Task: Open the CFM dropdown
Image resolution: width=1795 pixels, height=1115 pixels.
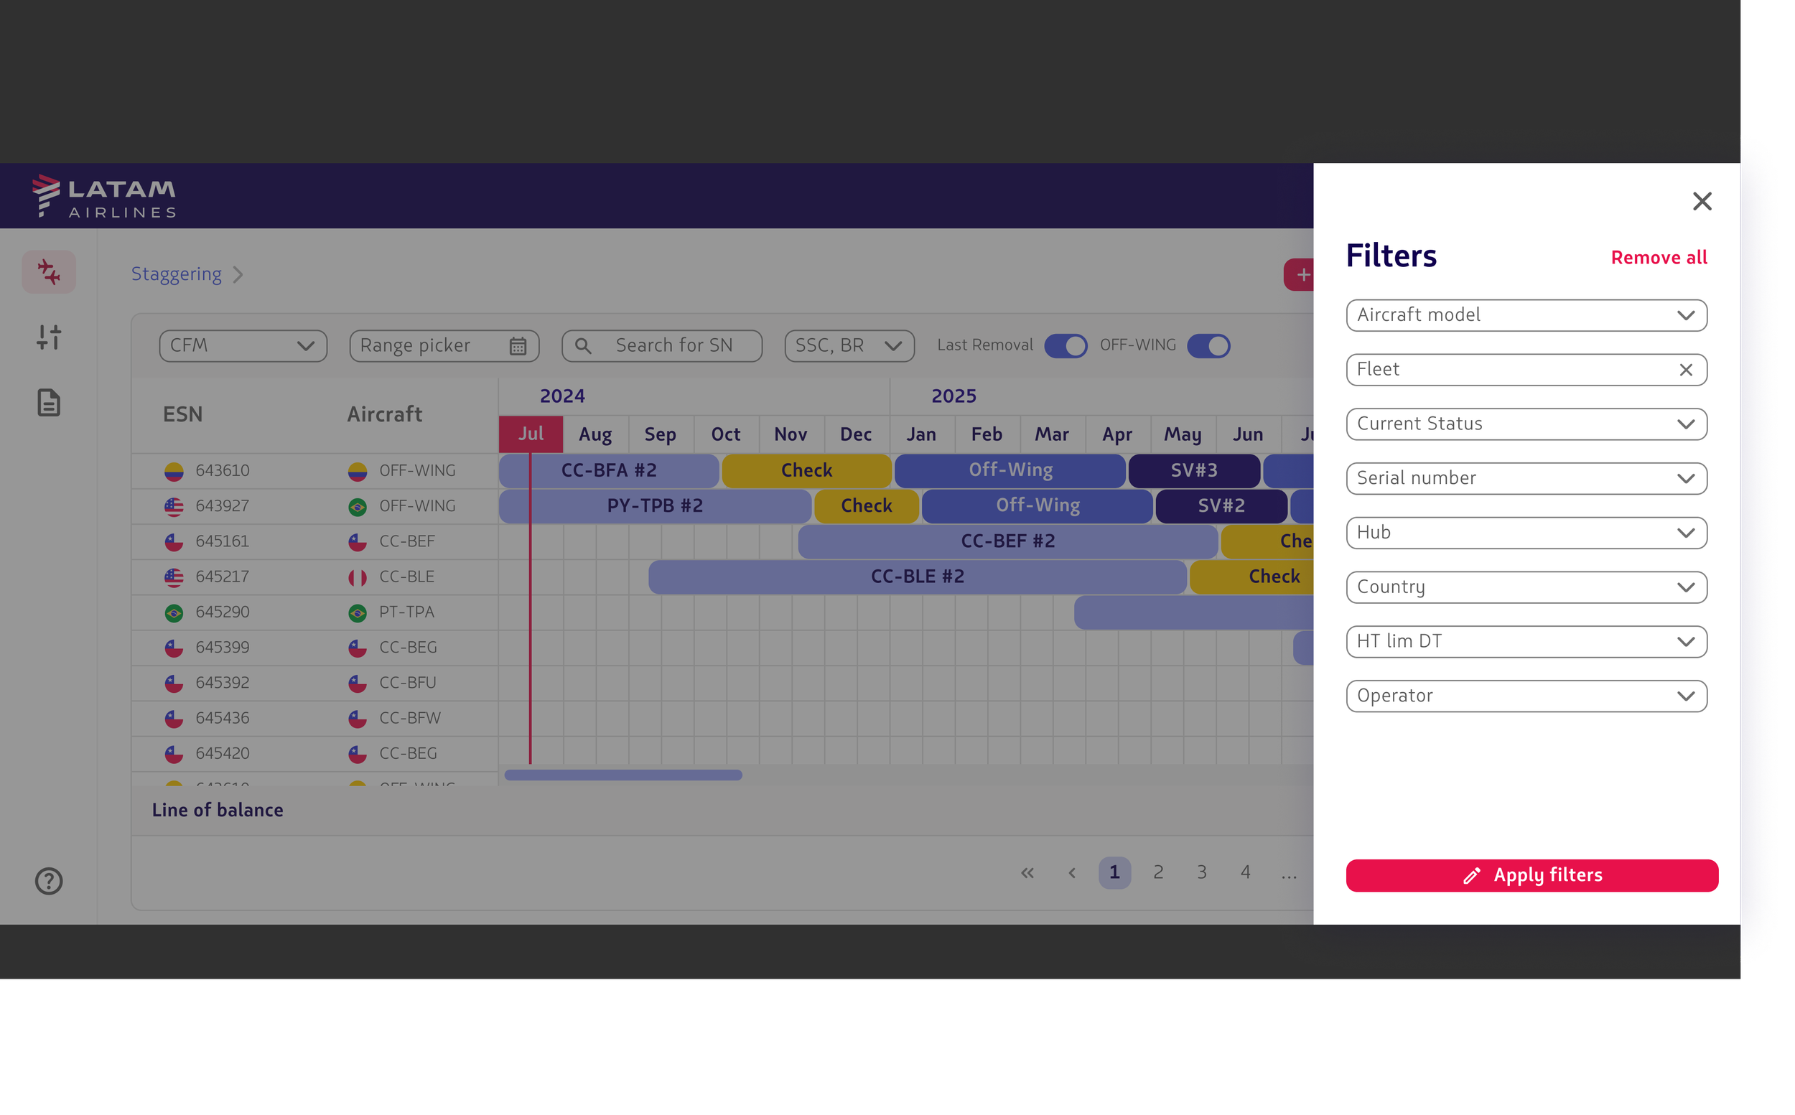Action: [243, 346]
